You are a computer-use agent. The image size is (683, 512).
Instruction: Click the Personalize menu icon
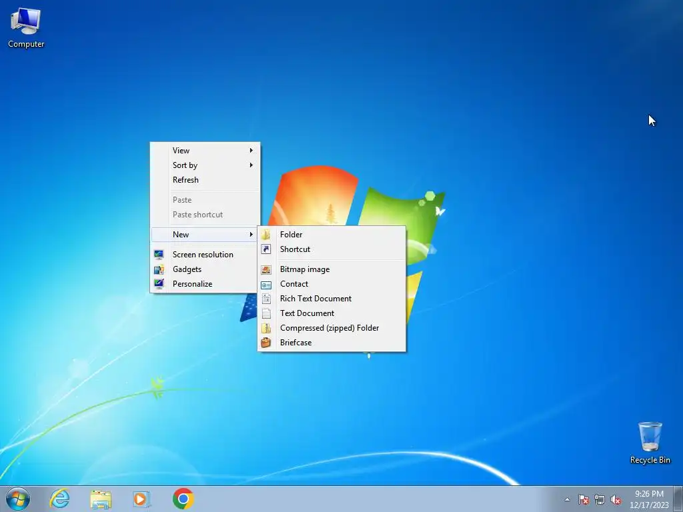[159, 284]
